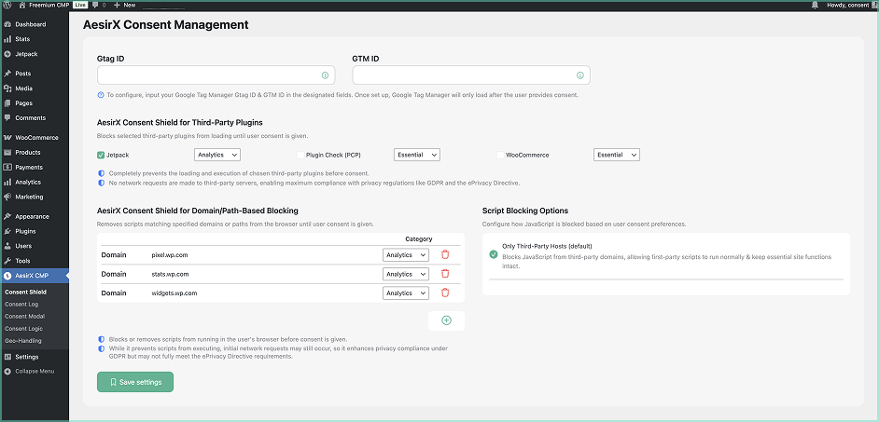Open the Freemium CMP site home icon
This screenshot has width=879, height=422.
(x=21, y=5)
